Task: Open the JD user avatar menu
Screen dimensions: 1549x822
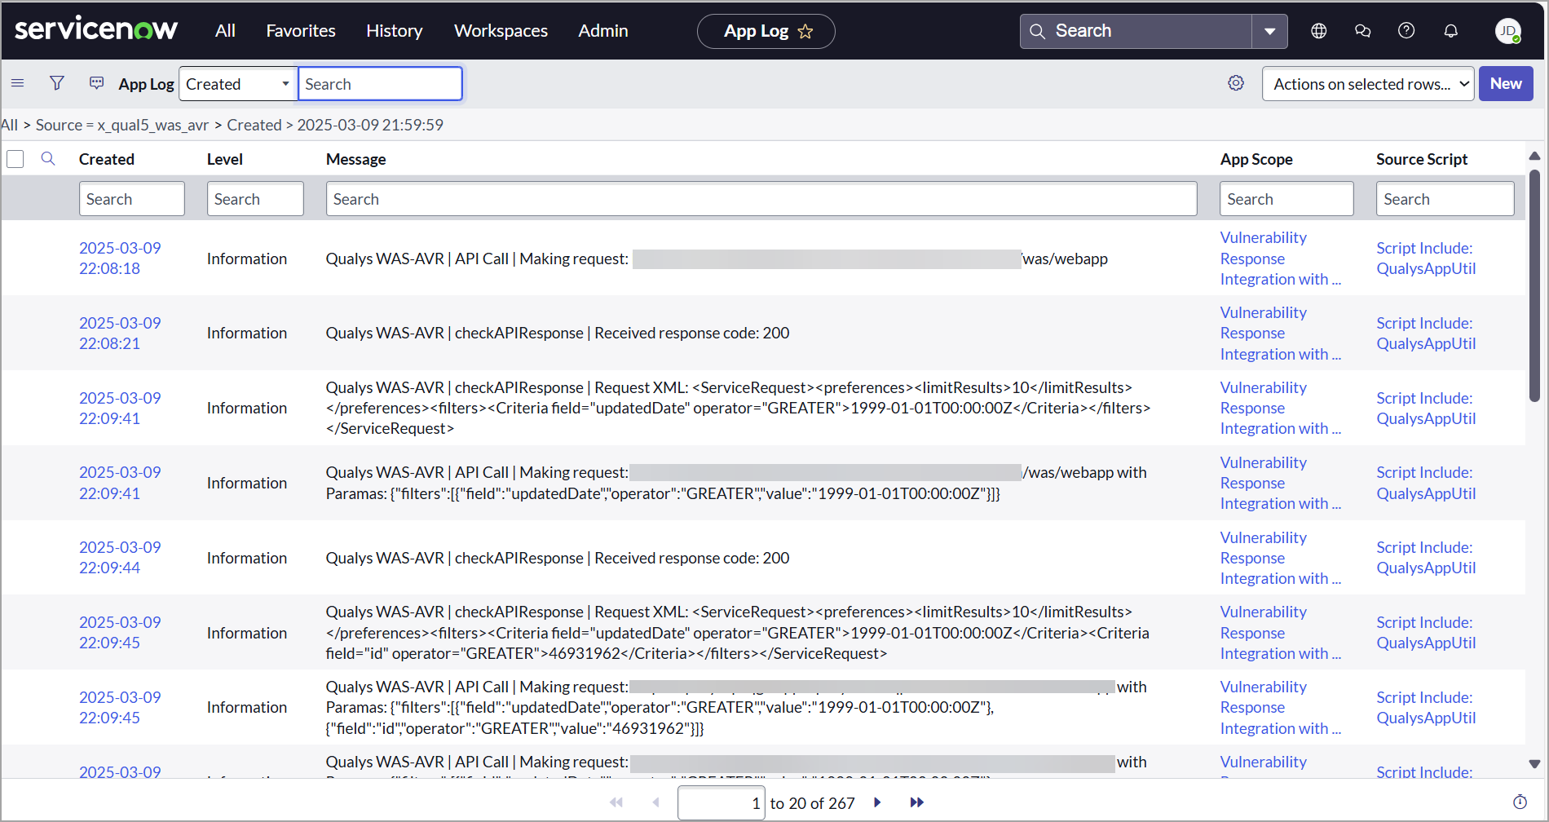Action: pyautogui.click(x=1508, y=31)
